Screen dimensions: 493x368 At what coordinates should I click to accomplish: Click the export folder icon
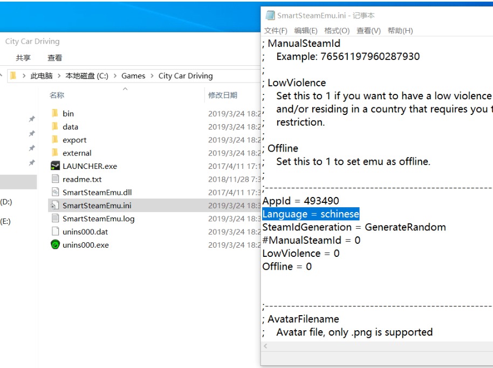55,140
